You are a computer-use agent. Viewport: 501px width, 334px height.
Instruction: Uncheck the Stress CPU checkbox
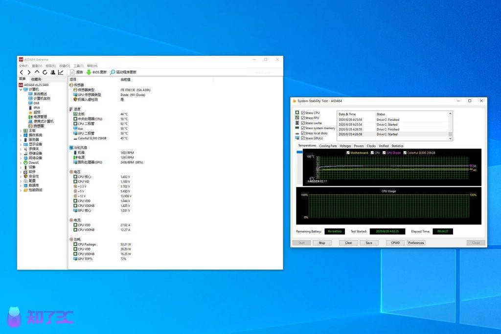click(x=303, y=112)
